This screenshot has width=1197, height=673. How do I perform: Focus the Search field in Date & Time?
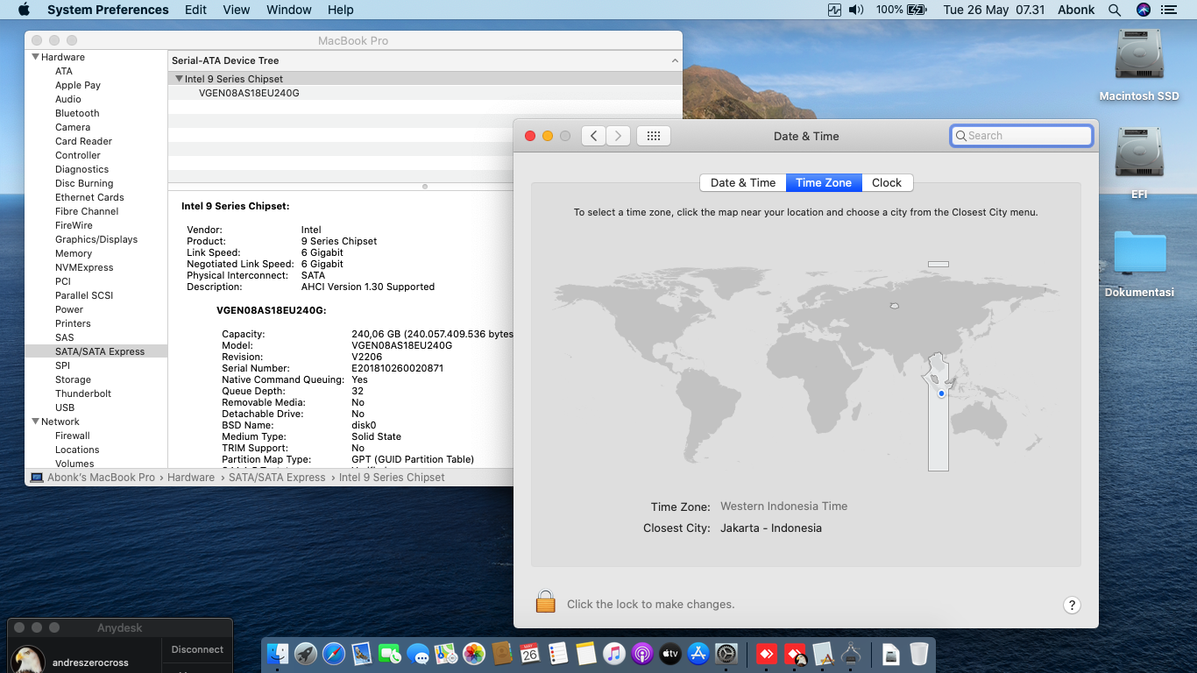tap(1022, 136)
